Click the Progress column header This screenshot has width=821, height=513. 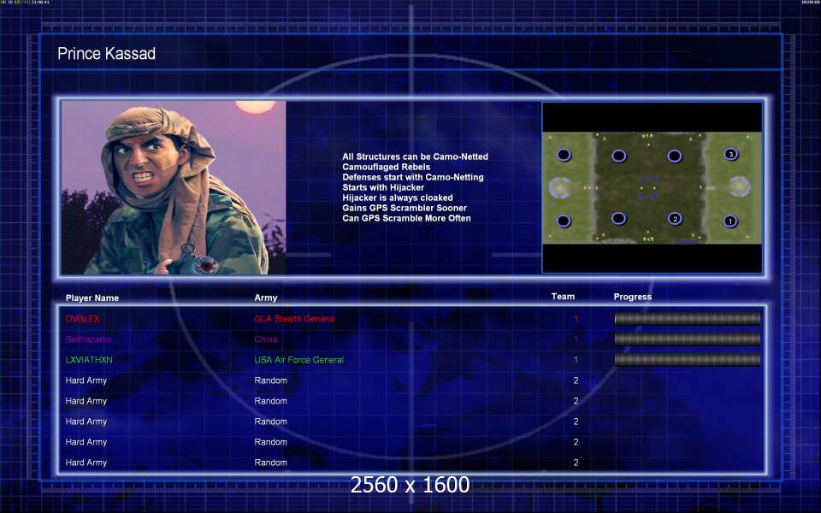coord(633,297)
